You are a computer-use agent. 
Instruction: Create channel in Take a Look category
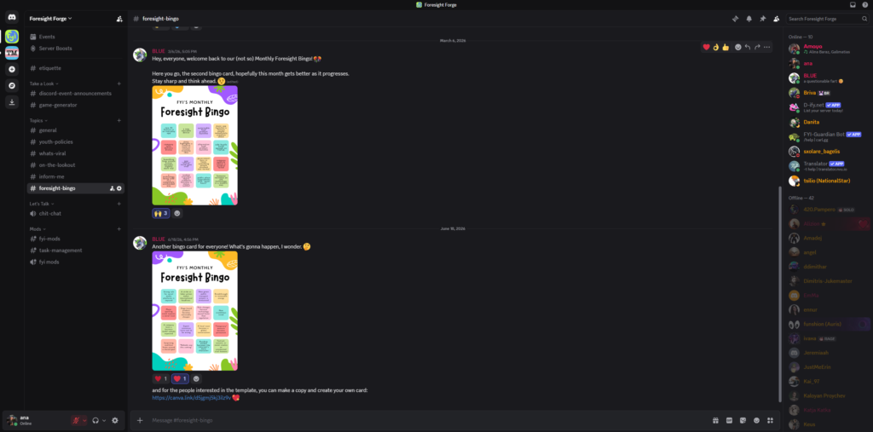tap(119, 84)
